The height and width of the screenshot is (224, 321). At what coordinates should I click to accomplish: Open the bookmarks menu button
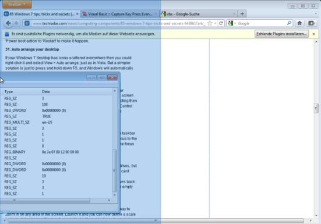tap(312, 23)
